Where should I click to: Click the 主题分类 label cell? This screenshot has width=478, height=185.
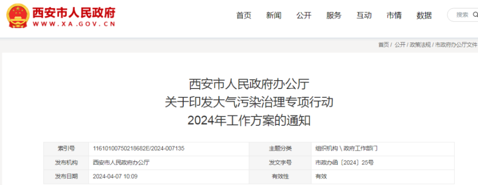click(280, 149)
